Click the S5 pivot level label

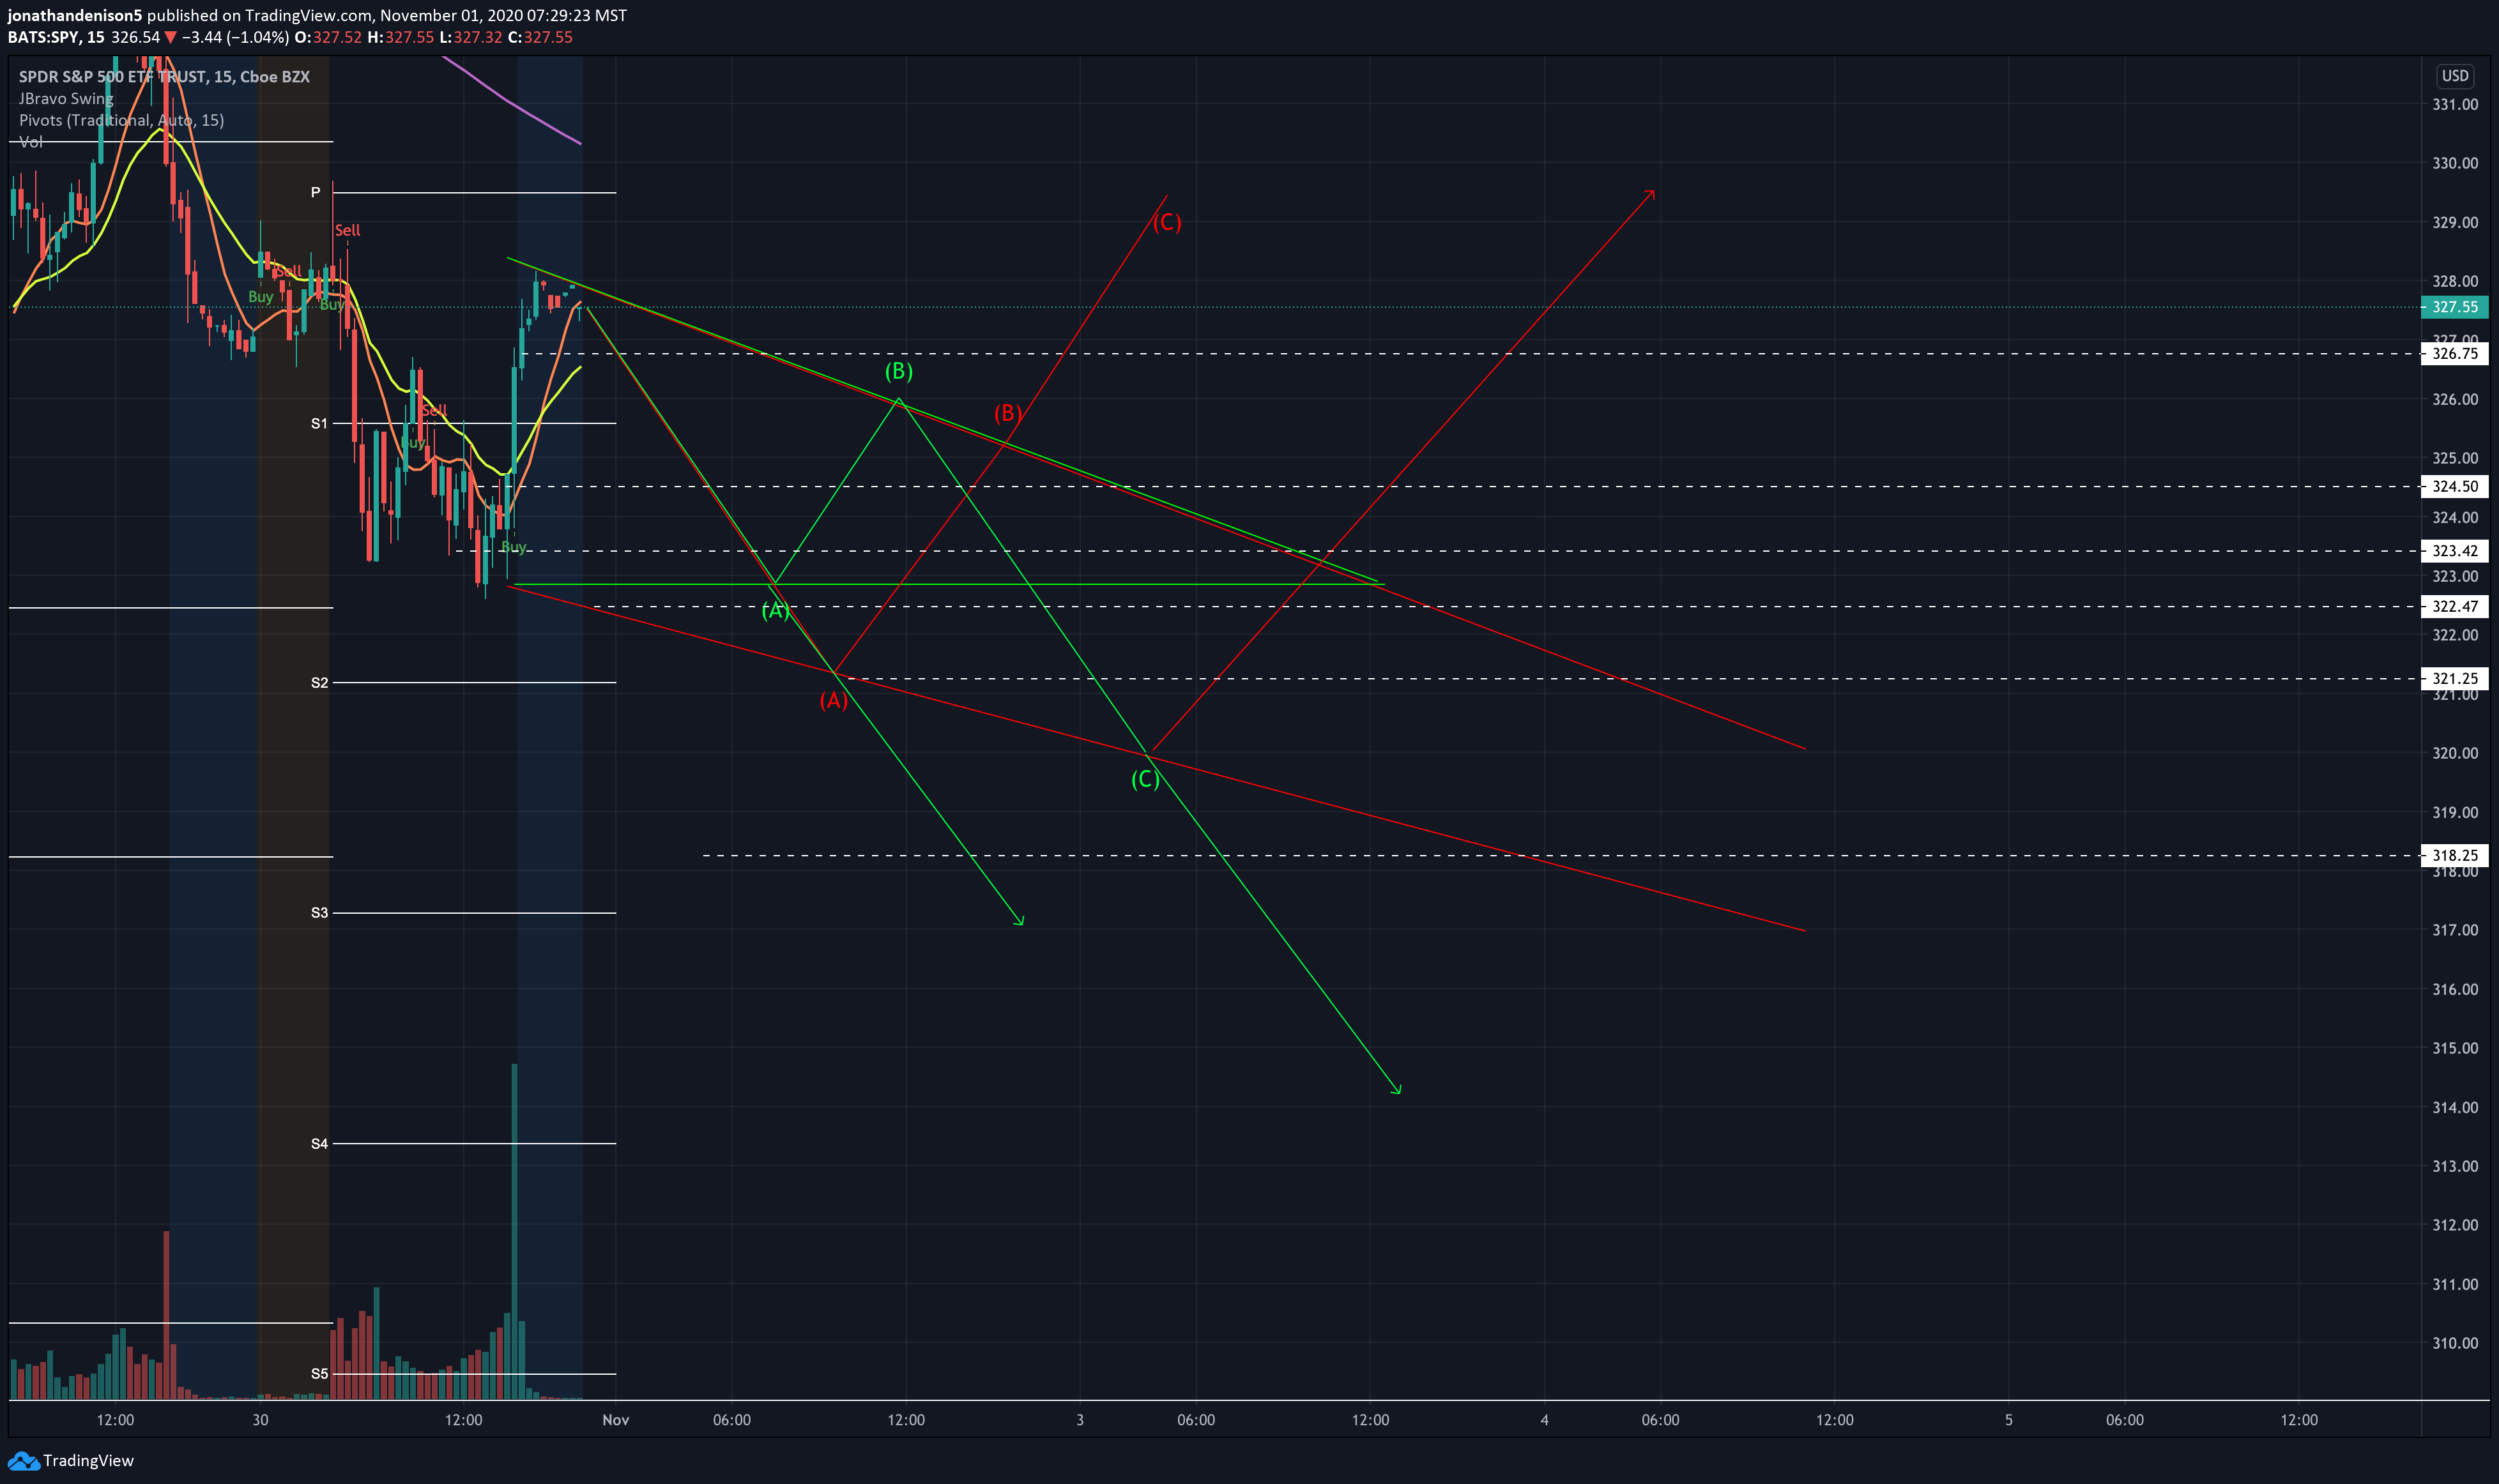319,1373
